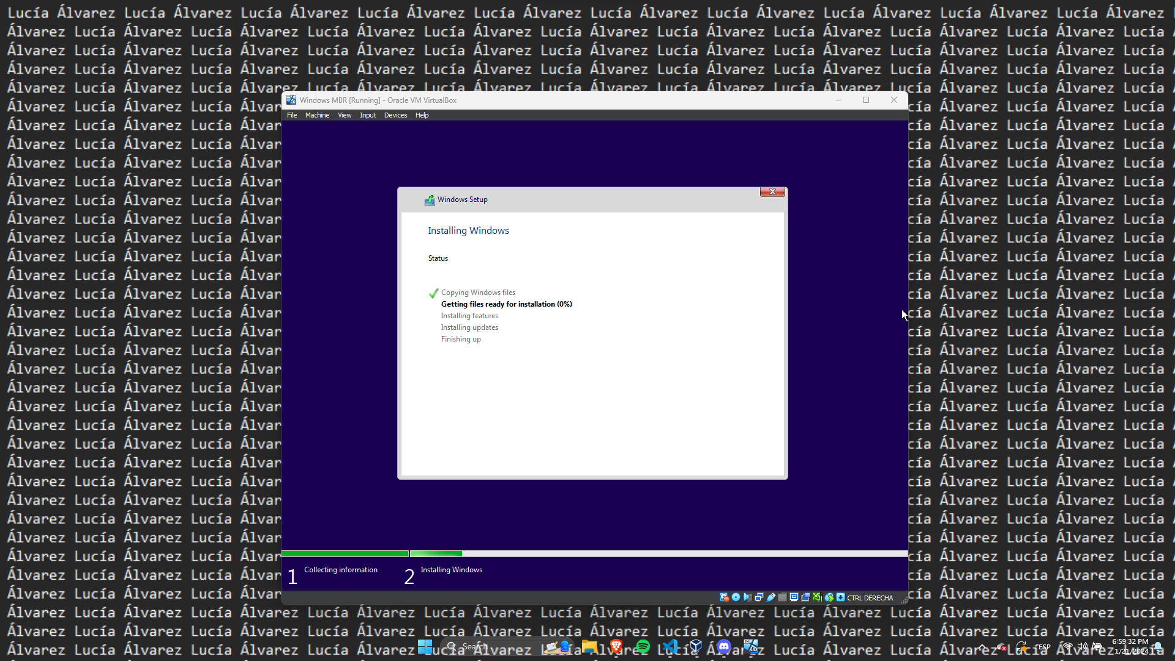
Task: Open the Devices menu
Action: coord(395,115)
